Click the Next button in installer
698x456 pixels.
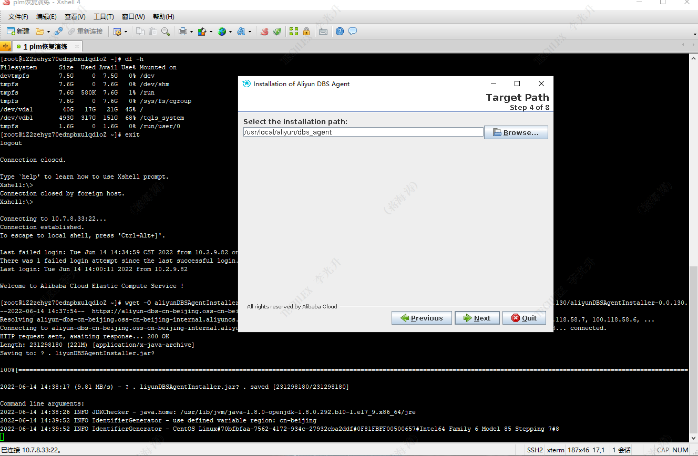(x=477, y=318)
